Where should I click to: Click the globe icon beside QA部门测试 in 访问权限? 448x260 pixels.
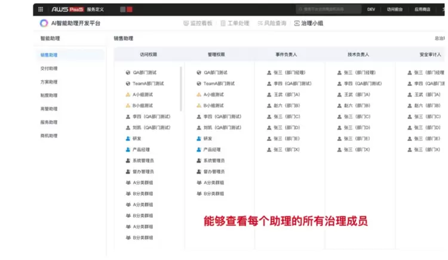[x=128, y=72]
